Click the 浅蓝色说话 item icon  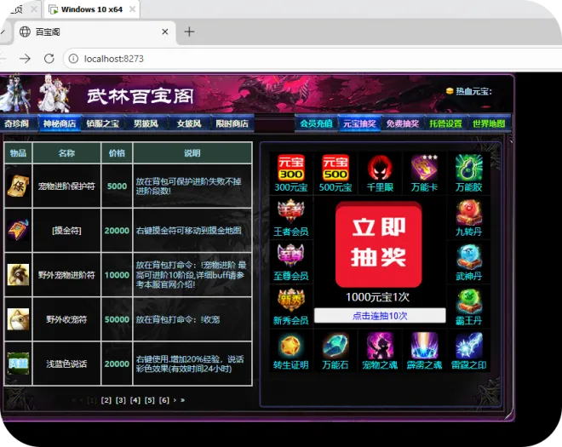[x=18, y=364]
